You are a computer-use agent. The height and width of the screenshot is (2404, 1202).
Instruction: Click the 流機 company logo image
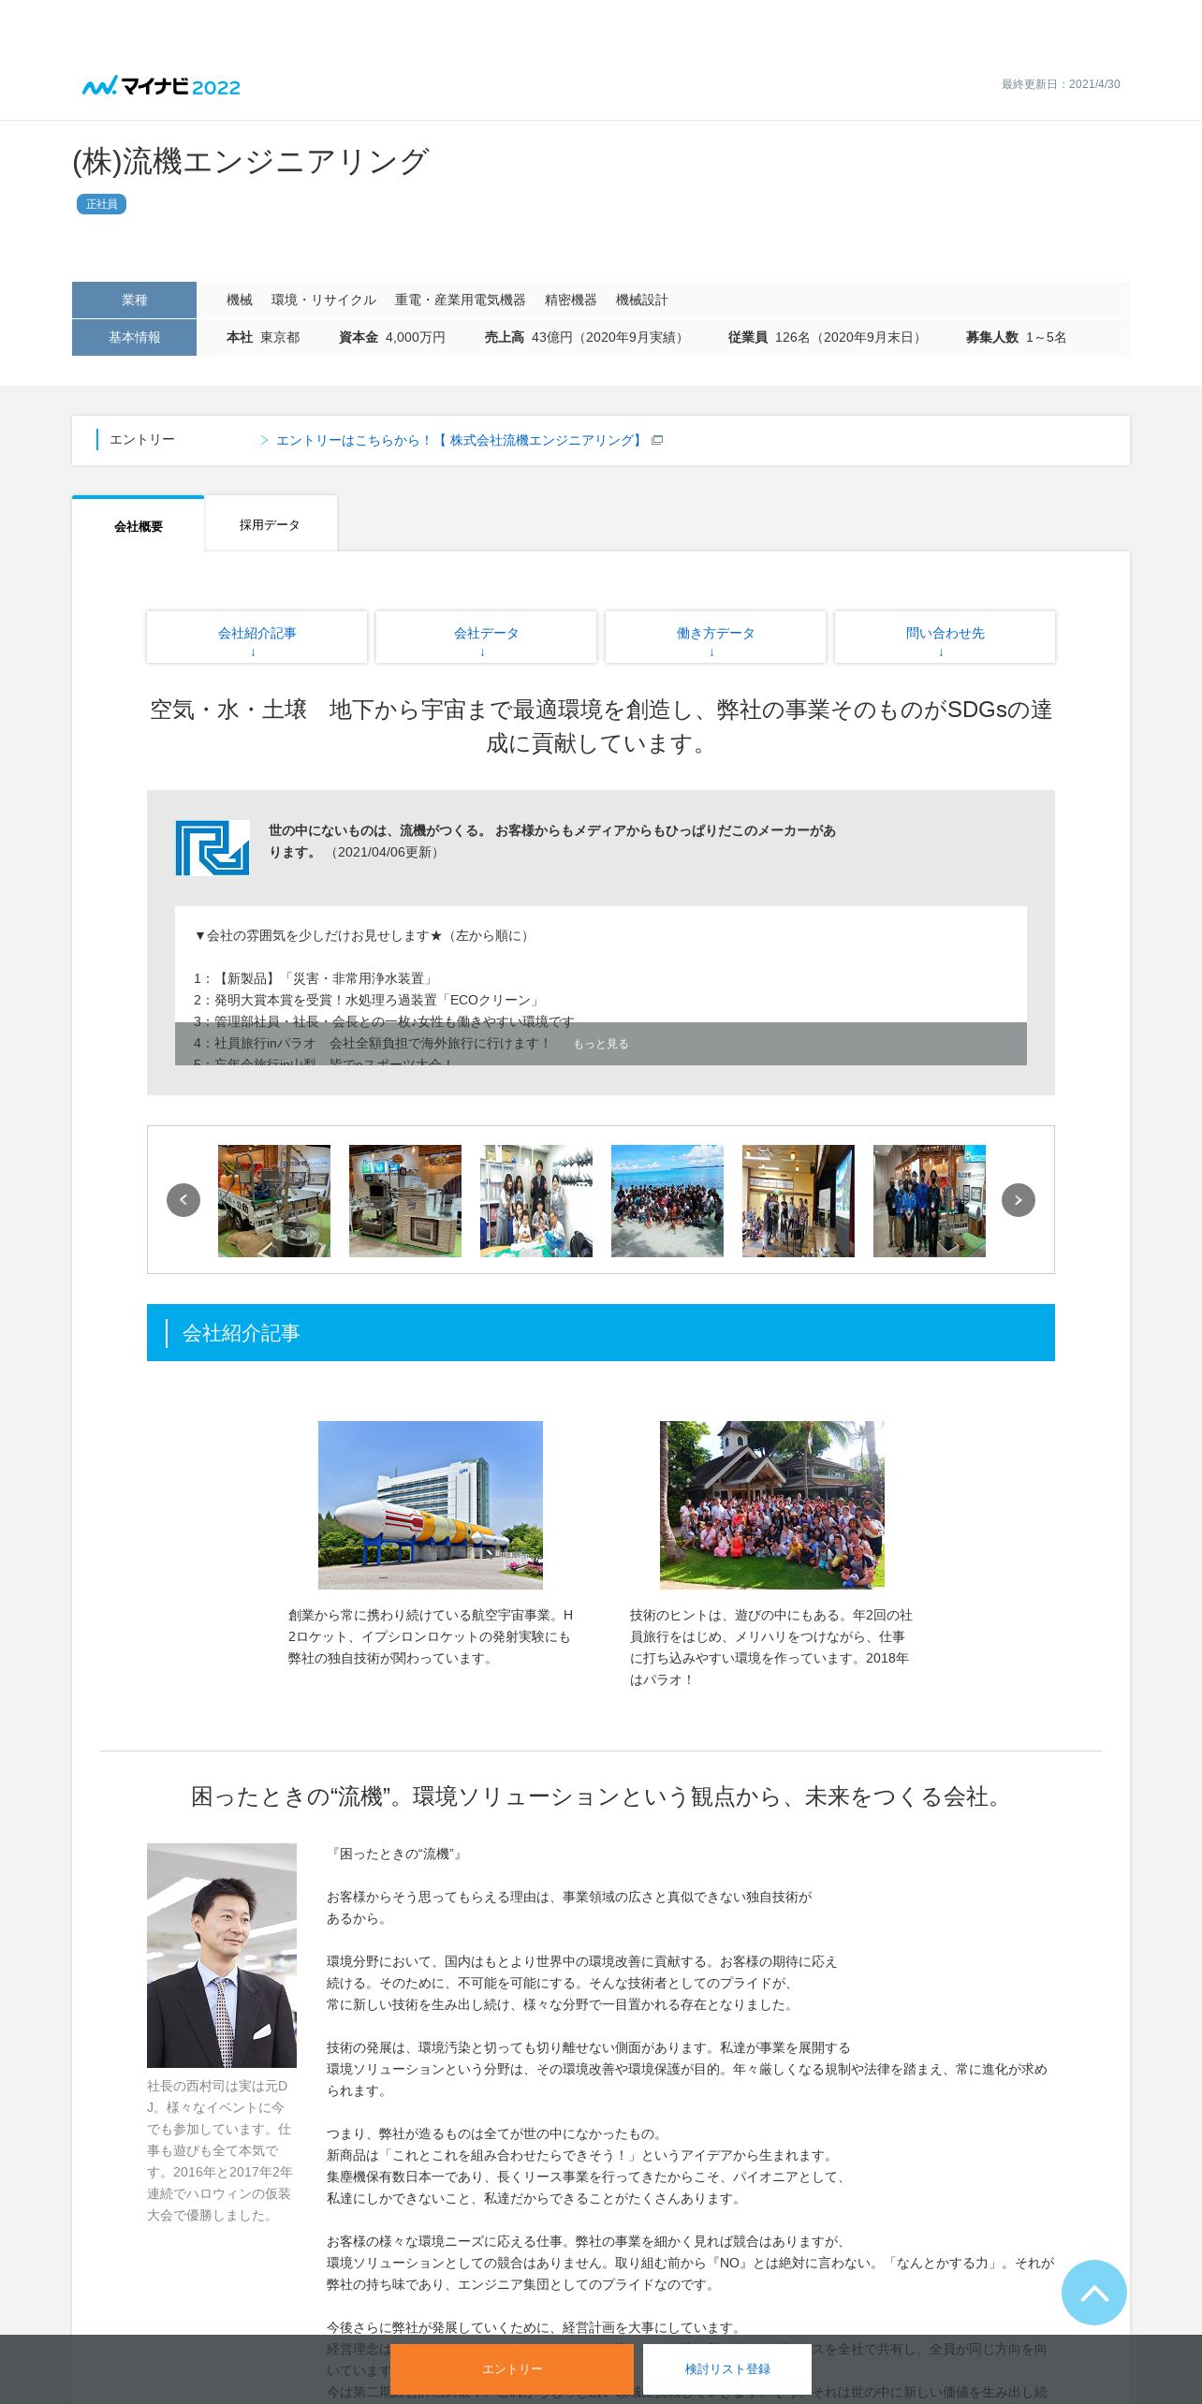tap(213, 848)
